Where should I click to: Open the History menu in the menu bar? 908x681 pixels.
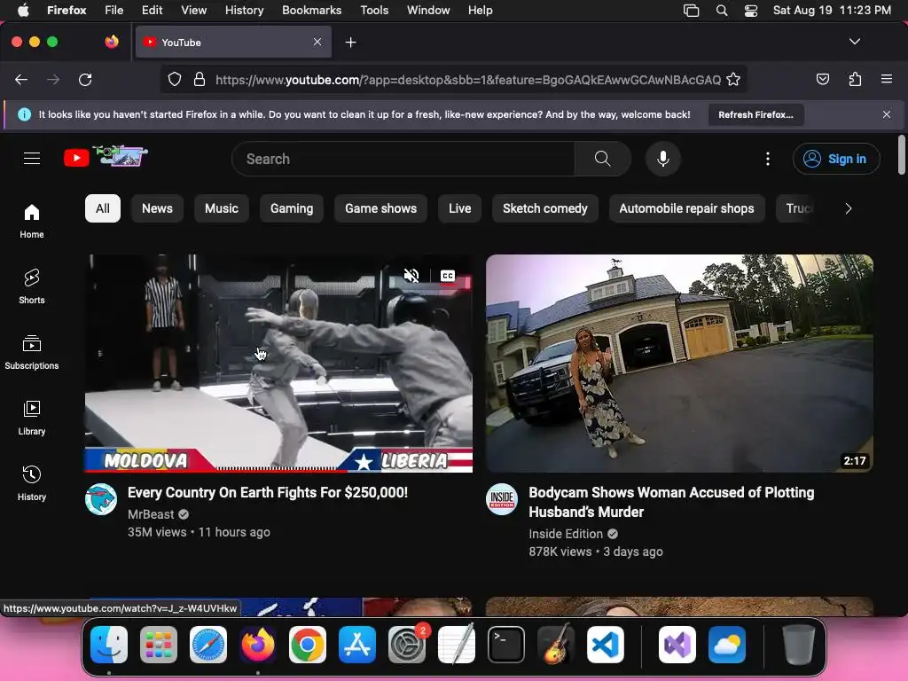[244, 10]
